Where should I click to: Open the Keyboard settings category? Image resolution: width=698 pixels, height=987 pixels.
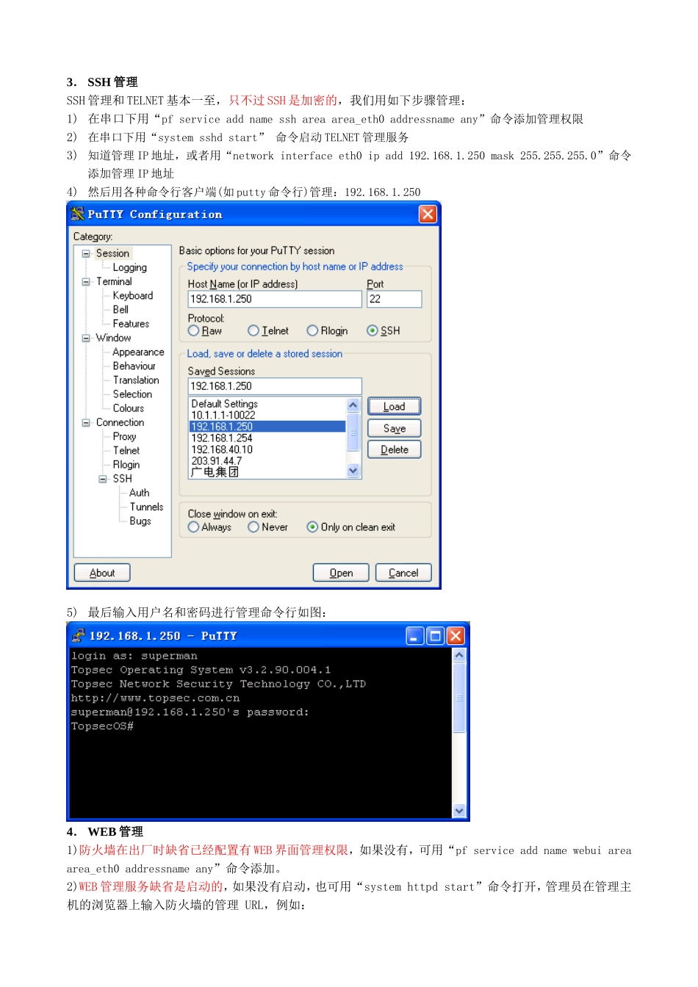pos(133,295)
